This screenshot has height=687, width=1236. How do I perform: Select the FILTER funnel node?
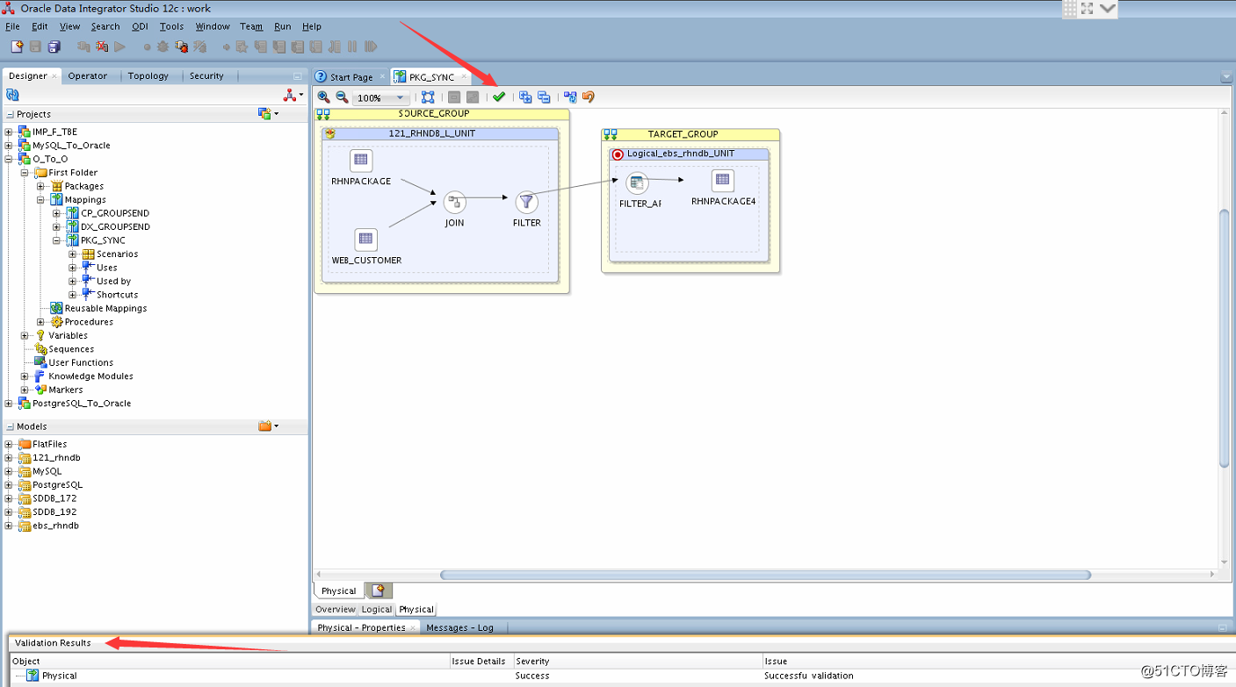coord(526,203)
